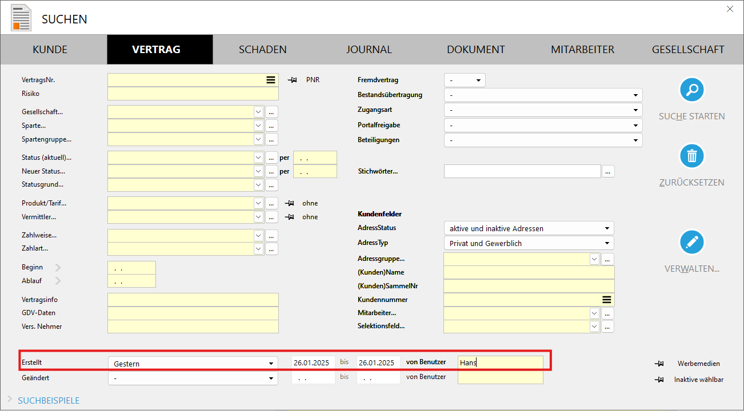Toggle the PNR pin switch

coord(293,80)
